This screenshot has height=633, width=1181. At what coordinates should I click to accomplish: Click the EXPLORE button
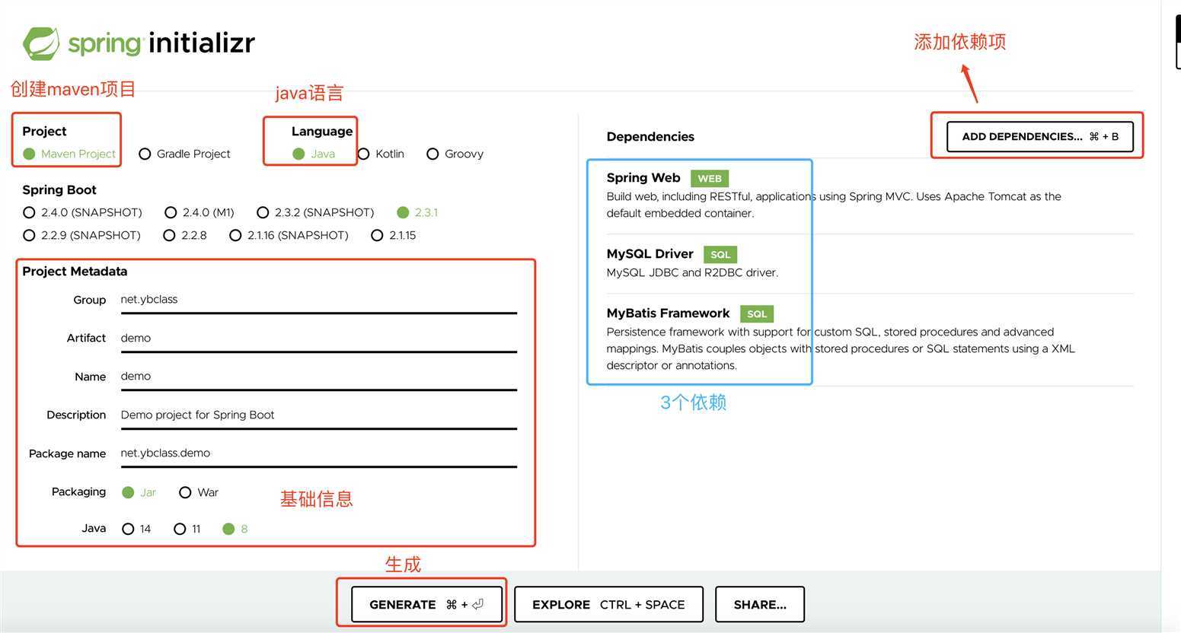pos(608,605)
